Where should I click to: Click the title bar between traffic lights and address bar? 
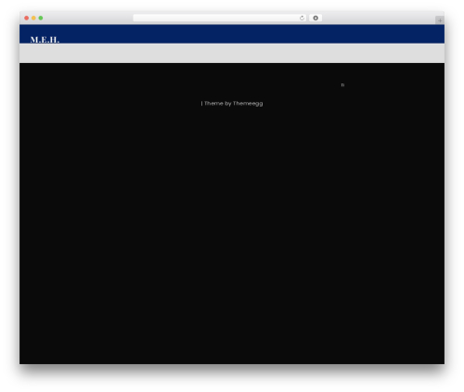[x=88, y=18]
